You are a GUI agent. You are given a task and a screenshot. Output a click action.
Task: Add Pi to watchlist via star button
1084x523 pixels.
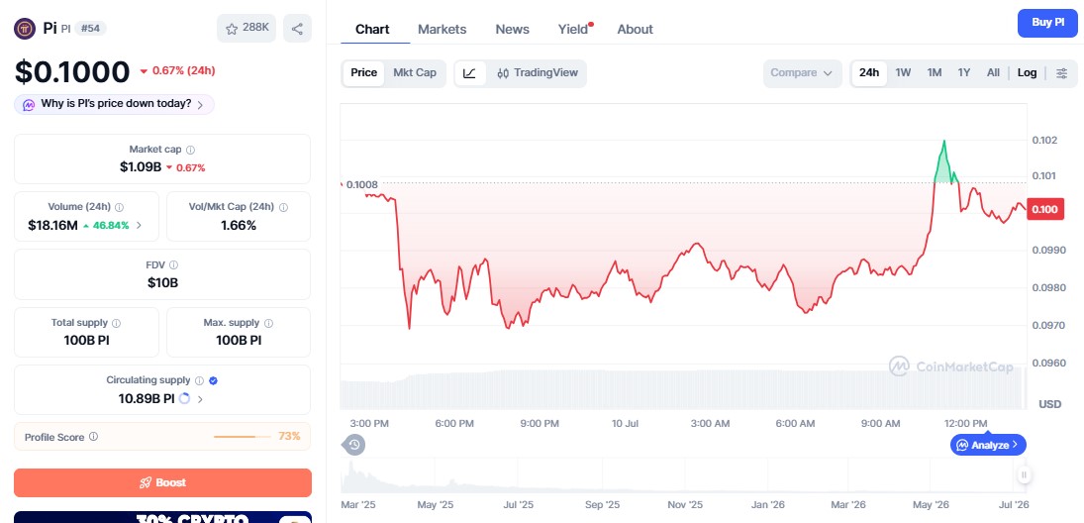click(246, 29)
